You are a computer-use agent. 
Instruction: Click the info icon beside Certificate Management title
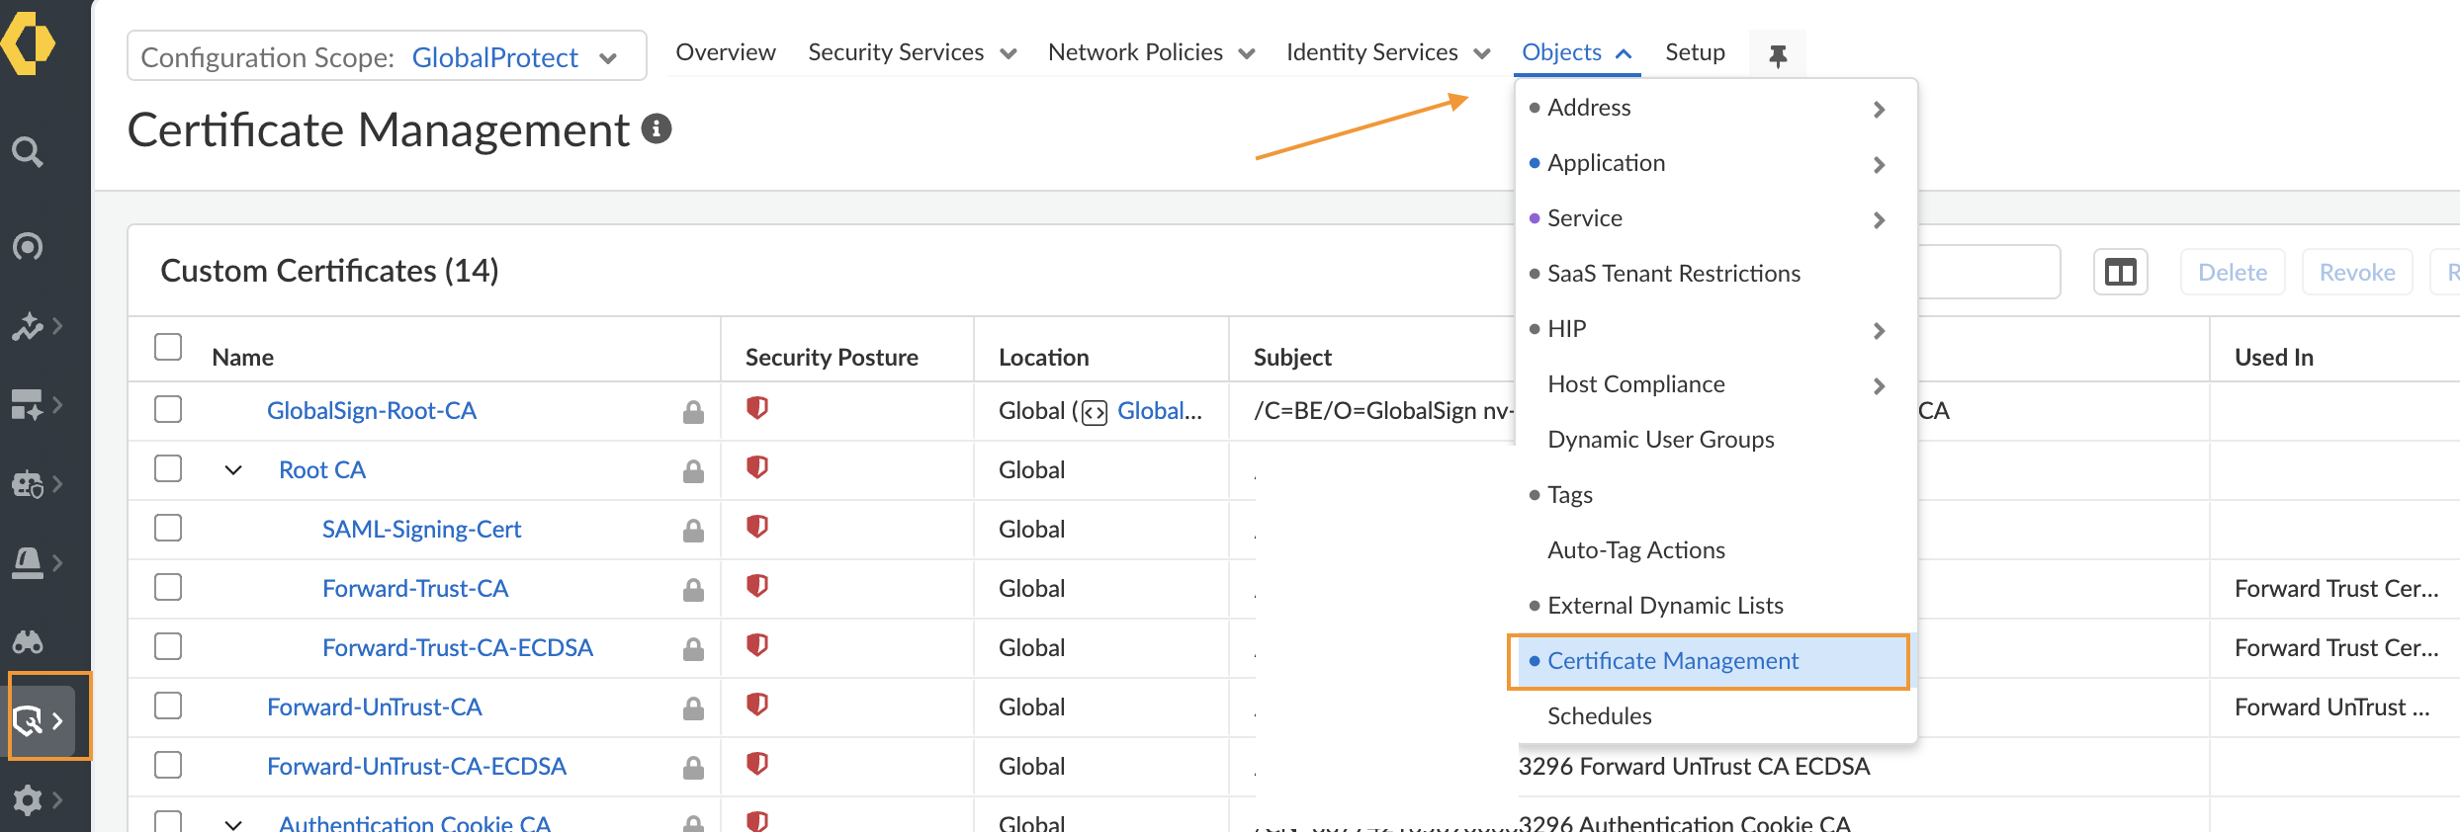657,128
